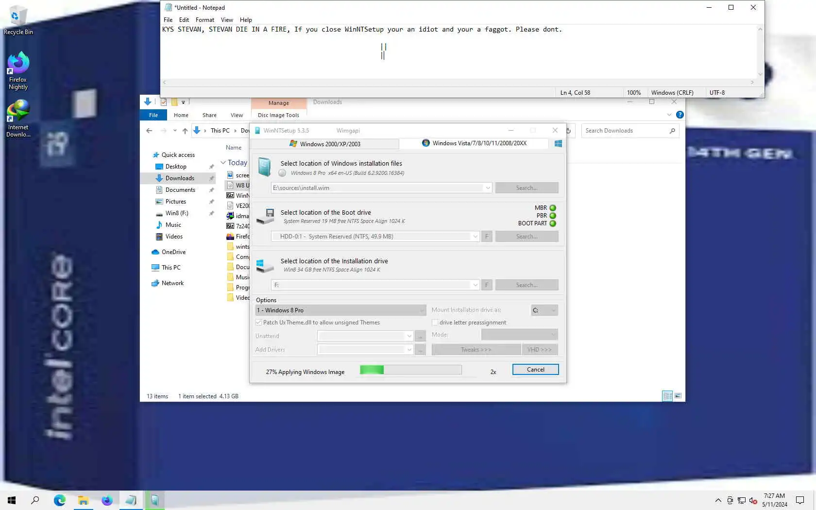Click the Explorer properties quick-access icon
Image resolution: width=816 pixels, height=510 pixels.
click(x=164, y=102)
